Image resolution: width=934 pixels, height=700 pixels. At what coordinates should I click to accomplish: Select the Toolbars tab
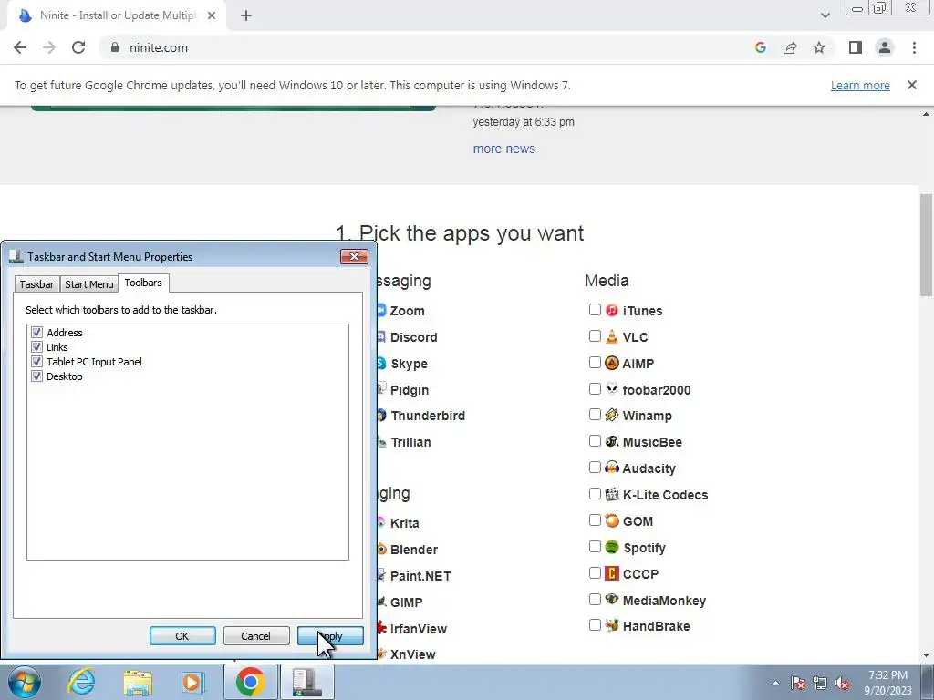tap(143, 283)
